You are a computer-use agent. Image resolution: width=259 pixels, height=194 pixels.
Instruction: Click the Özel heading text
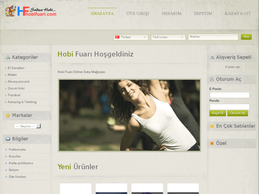click(221, 143)
